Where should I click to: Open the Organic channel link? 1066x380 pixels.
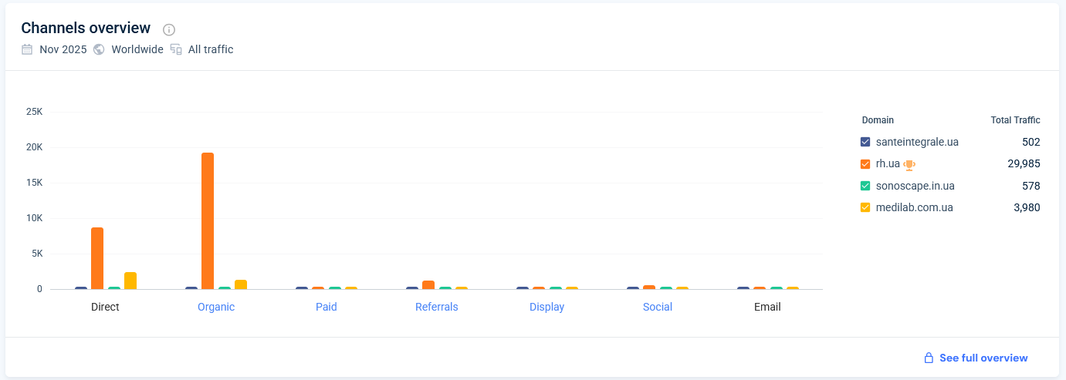(x=216, y=307)
